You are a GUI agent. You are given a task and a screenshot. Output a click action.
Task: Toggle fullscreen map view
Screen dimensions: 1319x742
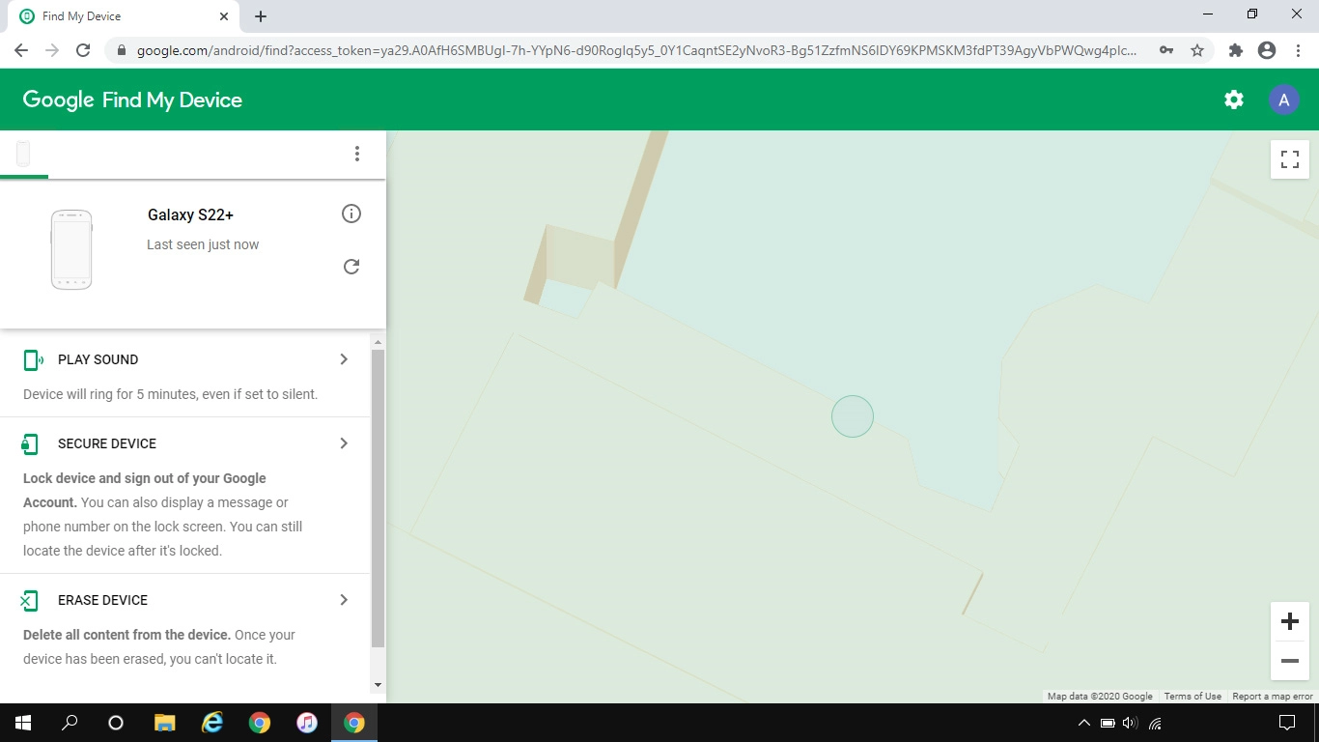(1289, 159)
